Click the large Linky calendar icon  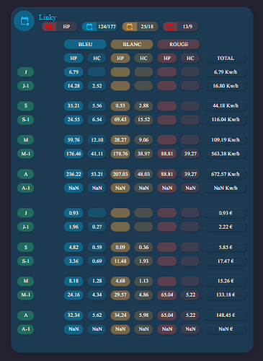(x=24, y=21)
